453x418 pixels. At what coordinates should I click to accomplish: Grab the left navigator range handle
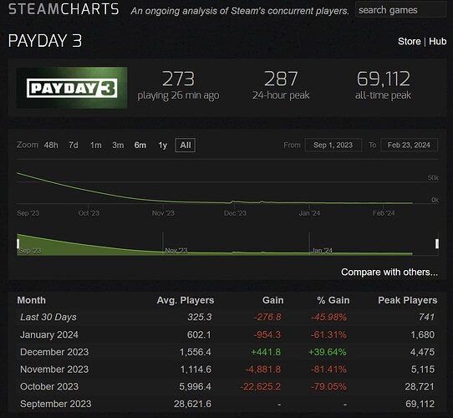[x=18, y=243]
